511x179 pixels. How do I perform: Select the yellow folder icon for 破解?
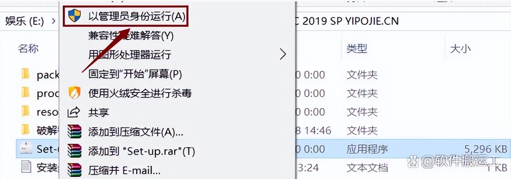tap(26, 129)
